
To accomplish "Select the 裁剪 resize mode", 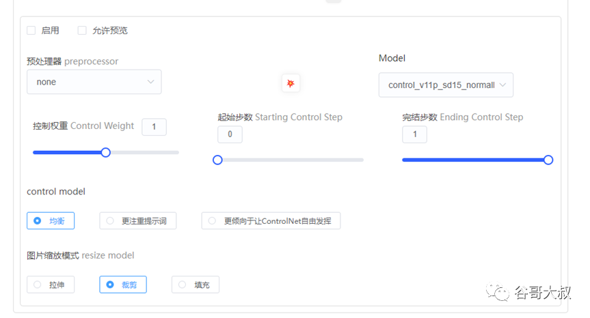I will pyautogui.click(x=123, y=285).
